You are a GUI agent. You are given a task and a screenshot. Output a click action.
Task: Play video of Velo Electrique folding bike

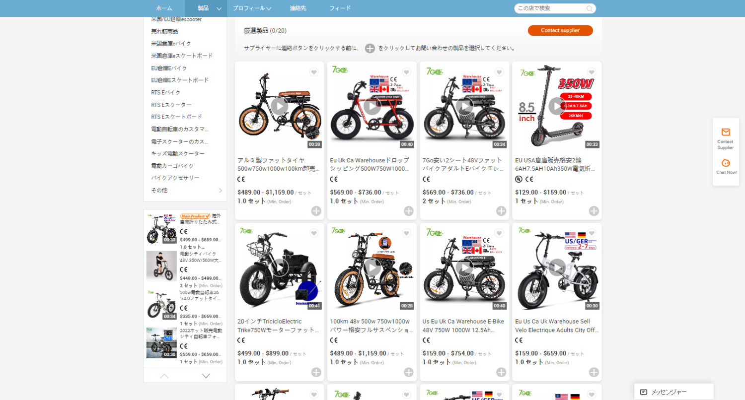(557, 267)
